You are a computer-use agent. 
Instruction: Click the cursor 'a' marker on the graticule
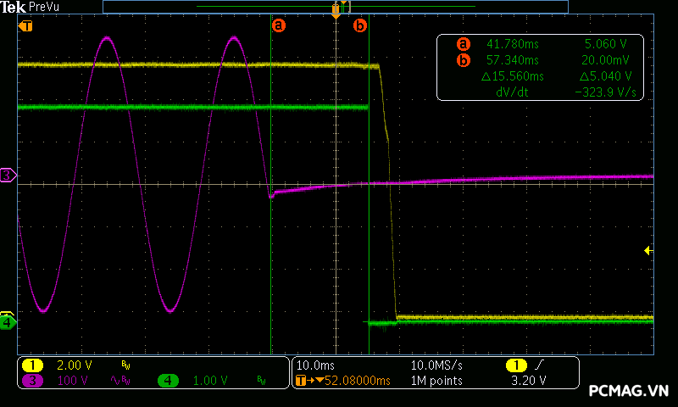pyautogui.click(x=279, y=25)
